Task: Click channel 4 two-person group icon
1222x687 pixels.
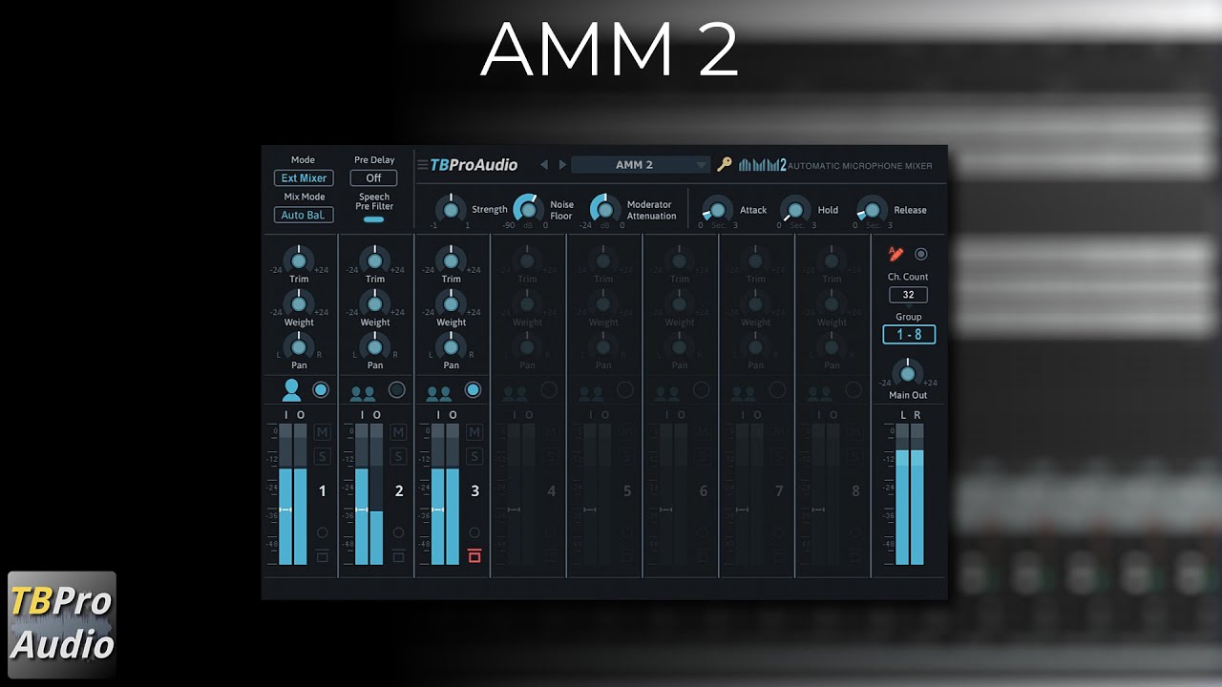Action: point(515,391)
